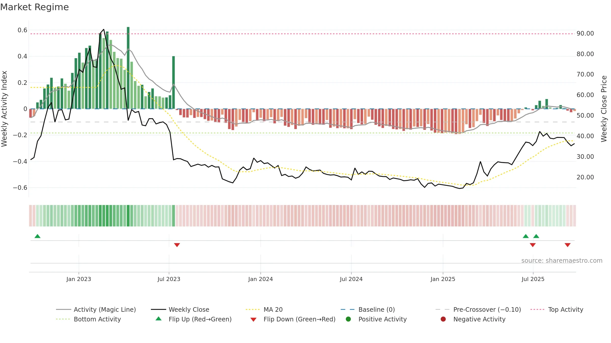
Task: Click the Top Activity legend label
Action: pyautogui.click(x=565, y=309)
